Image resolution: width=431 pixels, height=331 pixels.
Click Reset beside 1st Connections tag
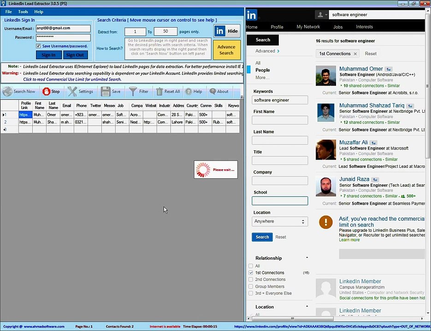pyautogui.click(x=371, y=54)
